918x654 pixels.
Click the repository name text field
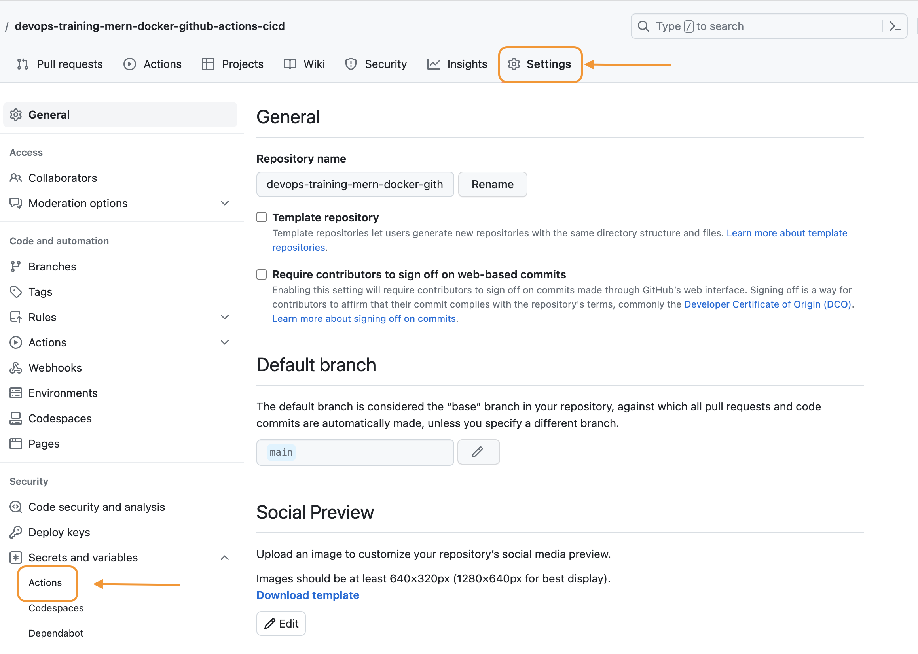pos(355,184)
